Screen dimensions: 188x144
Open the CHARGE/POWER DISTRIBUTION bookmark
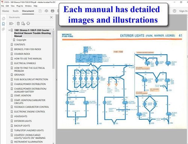pyautogui.click(x=30, y=84)
